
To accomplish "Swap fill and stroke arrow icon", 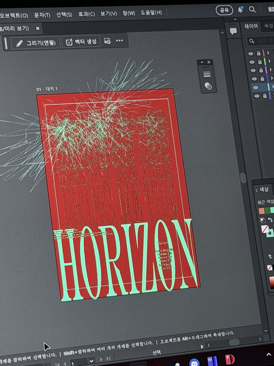I will click(x=270, y=220).
